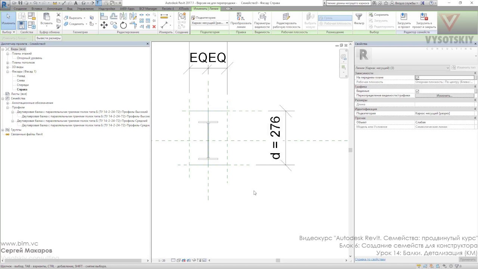Open Справка по свойствам link

tap(370, 259)
